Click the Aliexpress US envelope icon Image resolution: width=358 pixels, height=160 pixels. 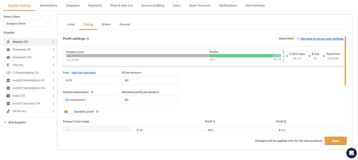click(x=8, y=50)
